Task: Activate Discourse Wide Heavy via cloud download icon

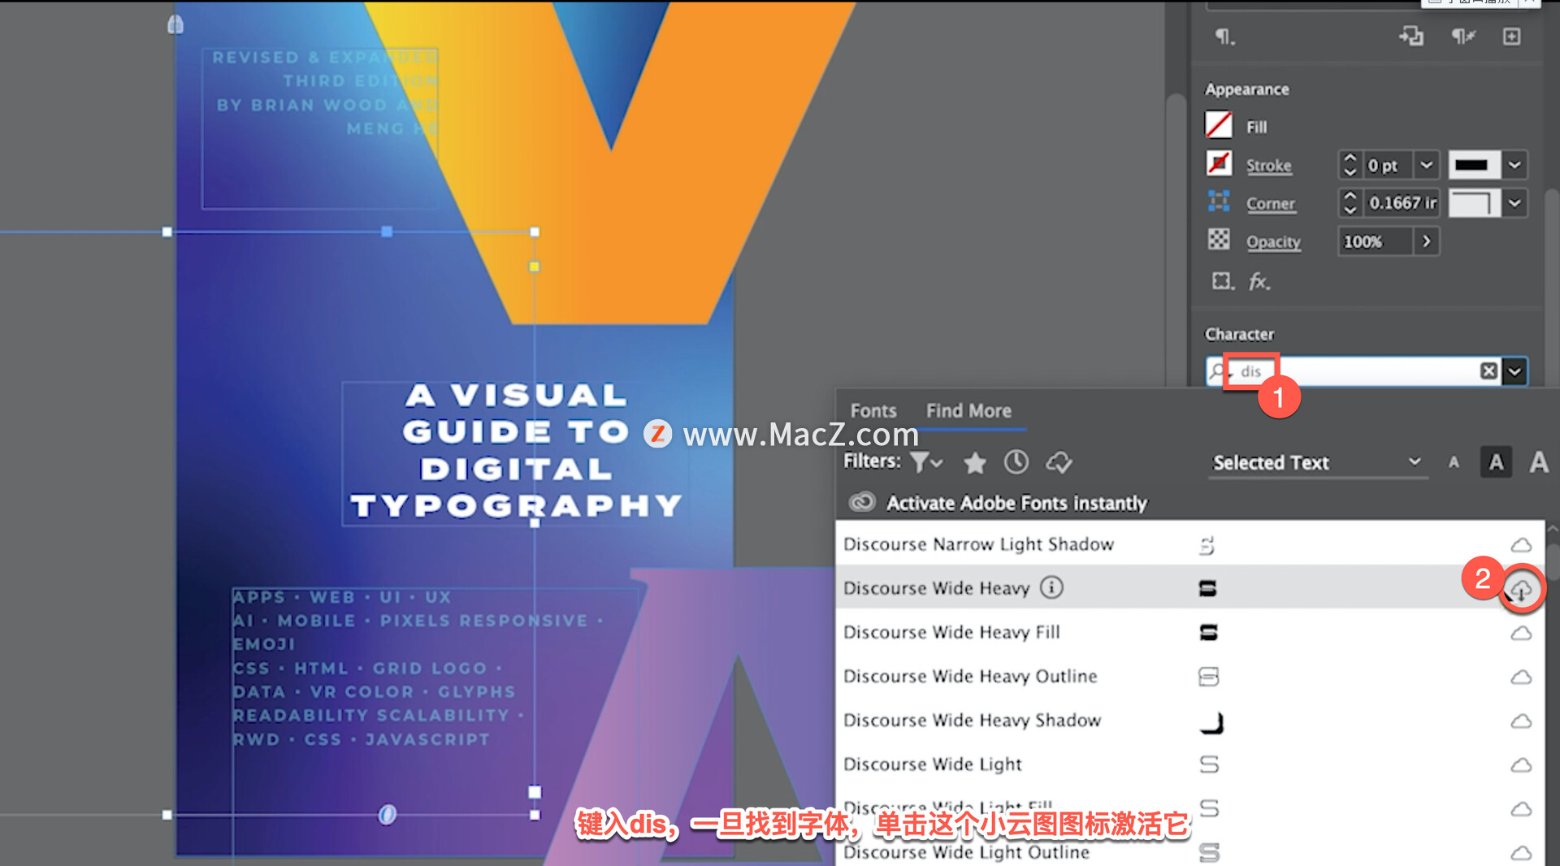Action: (x=1521, y=590)
